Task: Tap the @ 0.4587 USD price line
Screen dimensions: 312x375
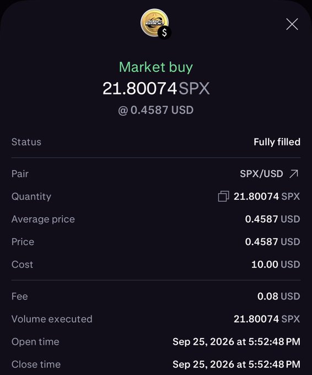Action: 156,110
